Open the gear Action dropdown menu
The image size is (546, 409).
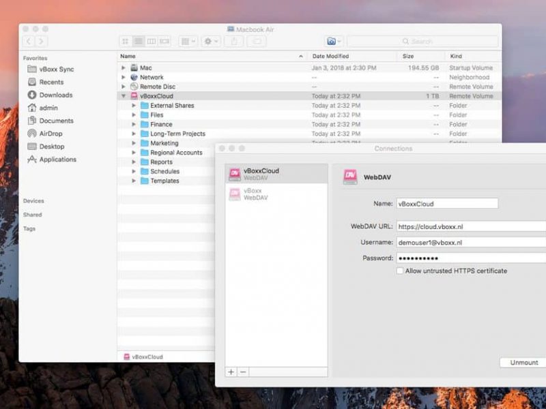point(210,42)
